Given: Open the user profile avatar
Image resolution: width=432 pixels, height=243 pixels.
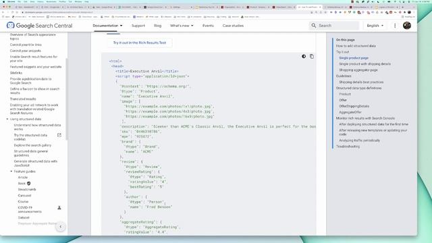Looking at the screenshot, I should [x=407, y=26].
